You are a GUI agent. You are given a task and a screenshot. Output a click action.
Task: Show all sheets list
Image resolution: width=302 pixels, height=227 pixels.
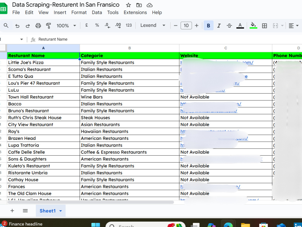coord(25,211)
